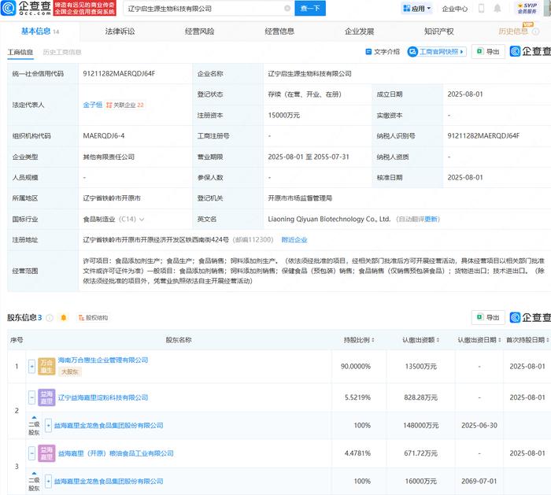Click the info icon beside 历史信息

535,31
